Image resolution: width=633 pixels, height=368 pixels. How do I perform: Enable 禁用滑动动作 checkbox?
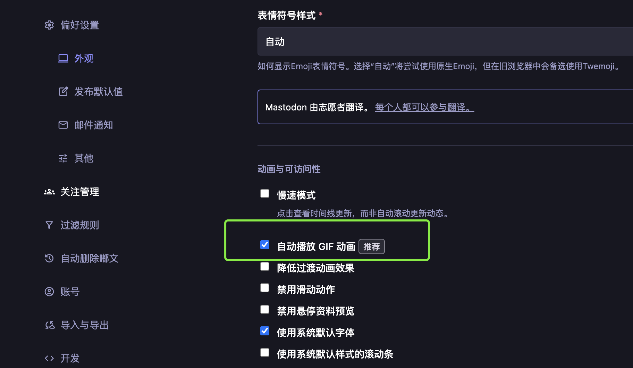[265, 288]
